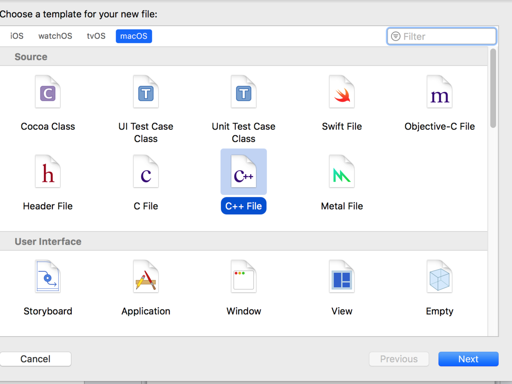Select the Application interface template icon
This screenshot has height=384, width=512.
click(146, 277)
